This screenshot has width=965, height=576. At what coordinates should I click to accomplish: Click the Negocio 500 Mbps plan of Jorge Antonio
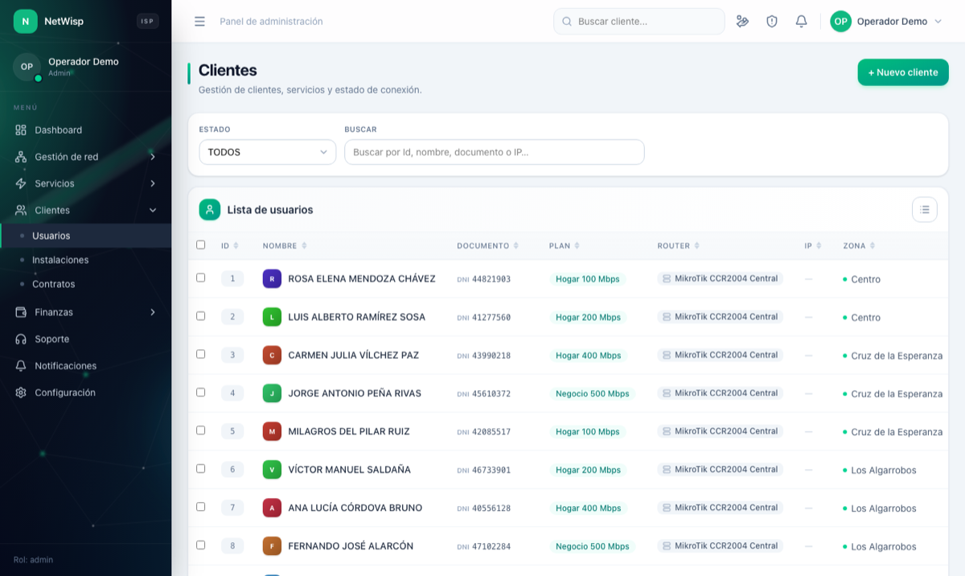(x=593, y=393)
